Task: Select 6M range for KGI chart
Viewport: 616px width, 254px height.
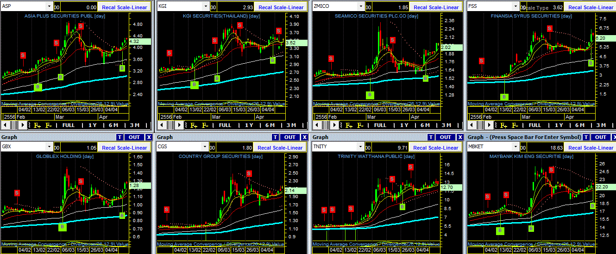Action: 270,125
